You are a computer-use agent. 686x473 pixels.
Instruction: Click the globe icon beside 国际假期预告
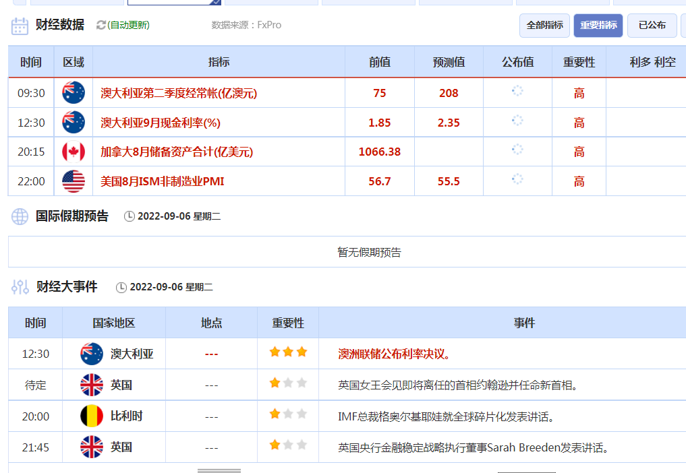click(20, 216)
